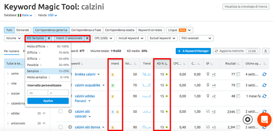Viewport: 273px width, 131px height.
Task: Open the Volume filter dropdown
Action: [13, 38]
